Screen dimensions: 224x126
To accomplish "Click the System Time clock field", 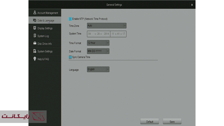I will [x=118, y=34].
